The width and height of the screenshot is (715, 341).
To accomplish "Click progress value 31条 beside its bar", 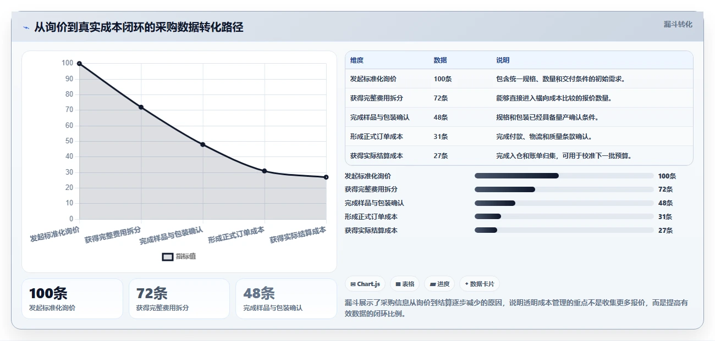I will 665,217.
